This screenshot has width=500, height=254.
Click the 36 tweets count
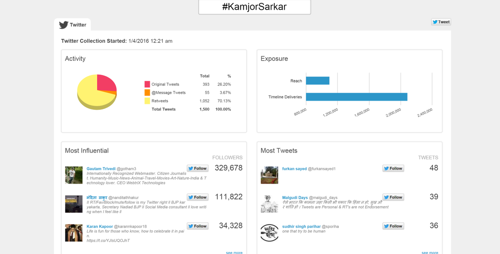[x=434, y=225]
